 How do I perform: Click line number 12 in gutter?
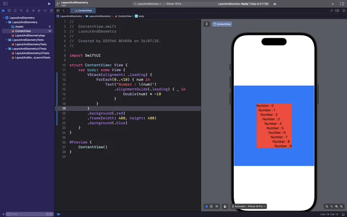click(64, 75)
